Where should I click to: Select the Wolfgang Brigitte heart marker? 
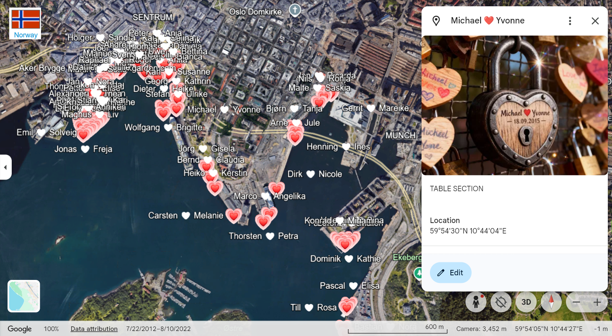click(168, 128)
